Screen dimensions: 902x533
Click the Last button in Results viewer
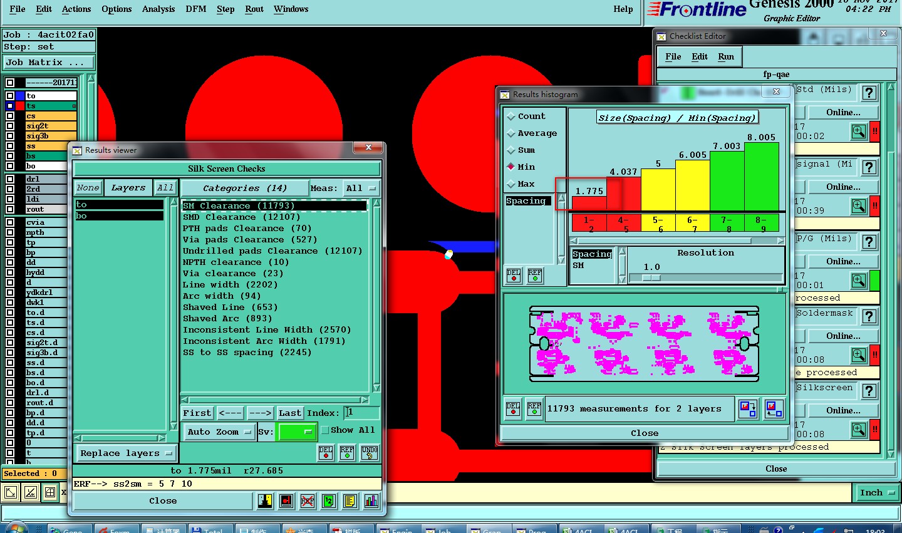pyautogui.click(x=290, y=413)
